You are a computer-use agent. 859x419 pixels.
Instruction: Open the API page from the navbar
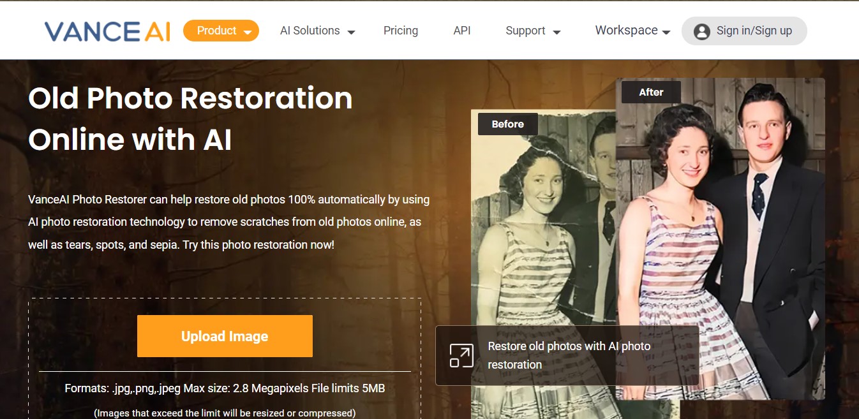(461, 30)
